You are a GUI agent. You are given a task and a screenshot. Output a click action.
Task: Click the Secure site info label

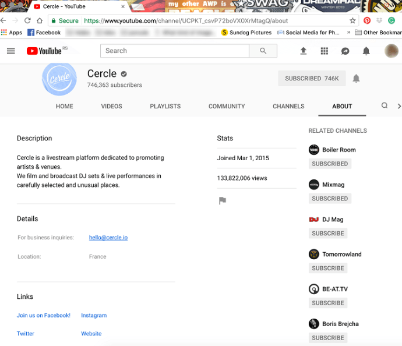(65, 21)
